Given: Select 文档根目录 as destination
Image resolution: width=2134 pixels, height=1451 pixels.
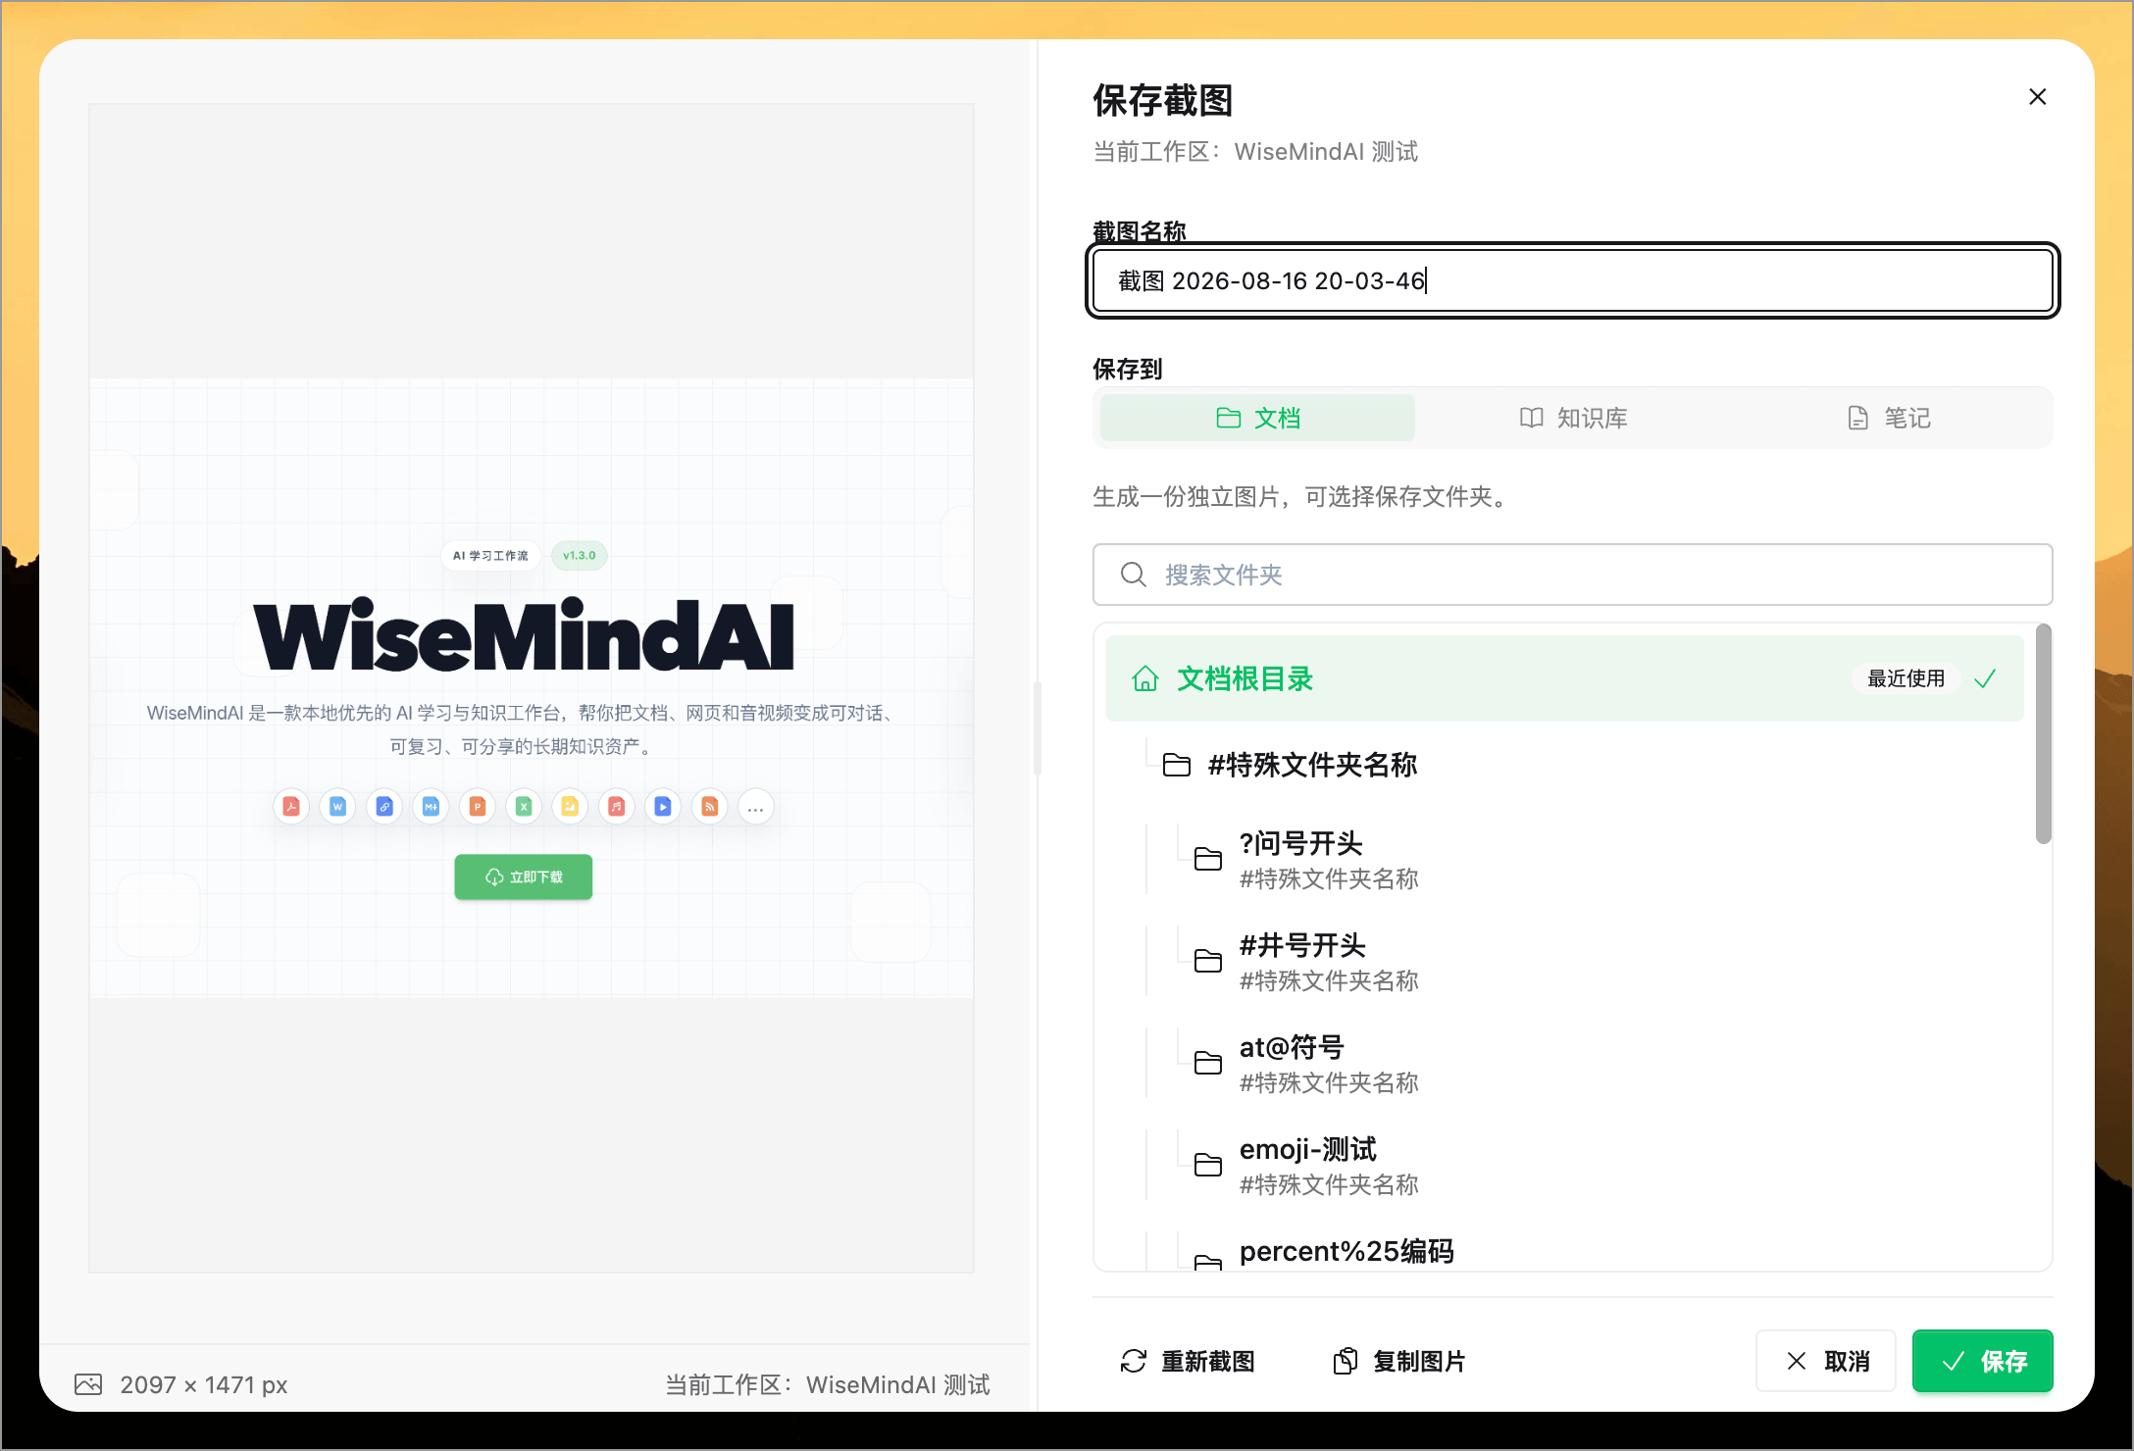Looking at the screenshot, I should 1564,678.
